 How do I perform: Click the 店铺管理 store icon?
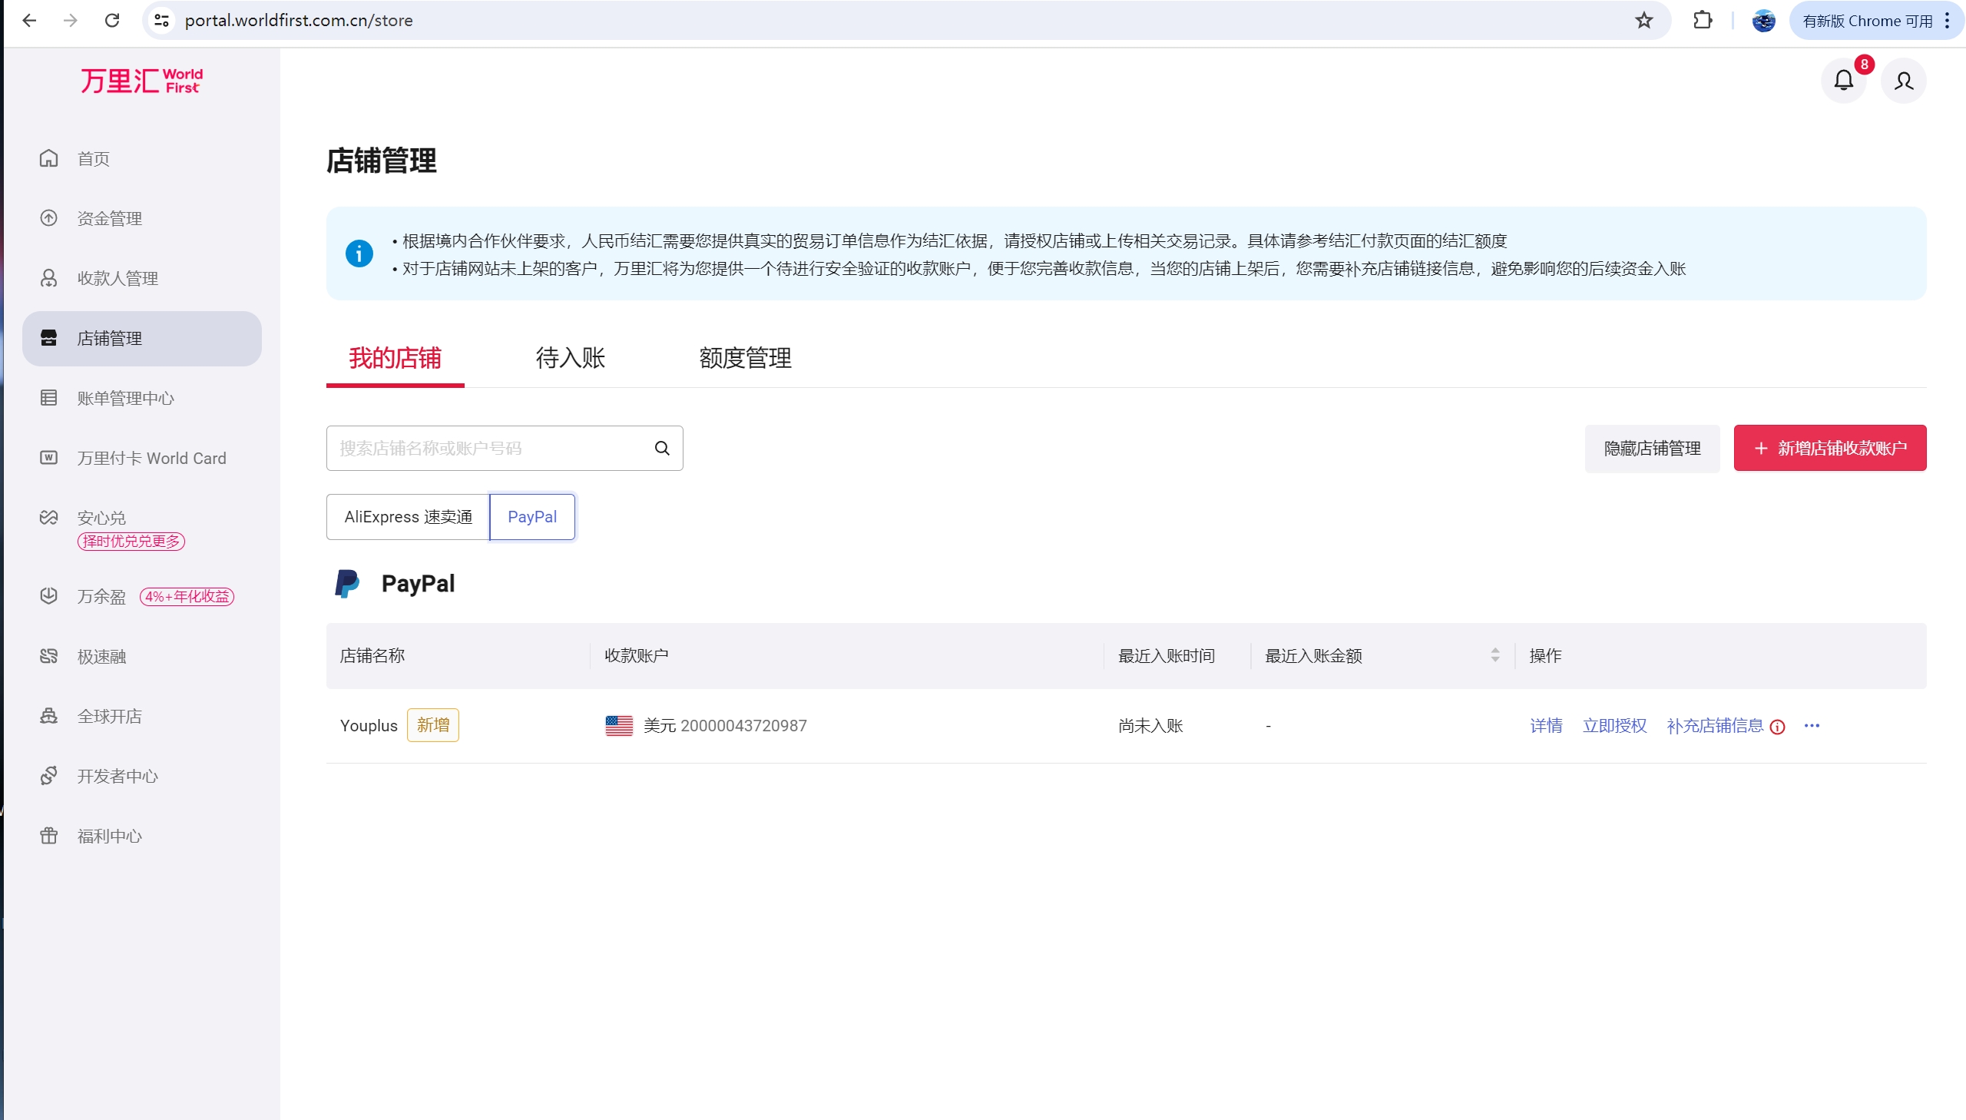pyautogui.click(x=48, y=338)
